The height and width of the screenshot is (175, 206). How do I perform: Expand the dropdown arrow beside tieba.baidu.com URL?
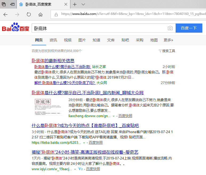coord(84,143)
